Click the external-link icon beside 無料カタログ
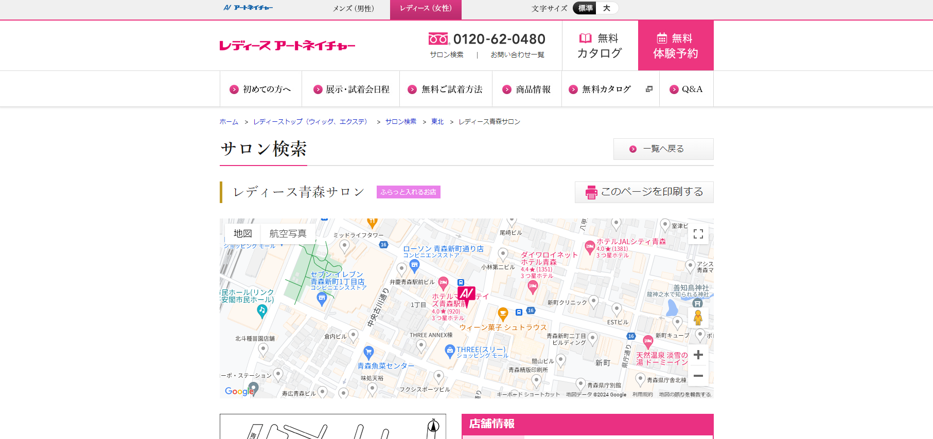Image resolution: width=933 pixels, height=439 pixels. (649, 89)
